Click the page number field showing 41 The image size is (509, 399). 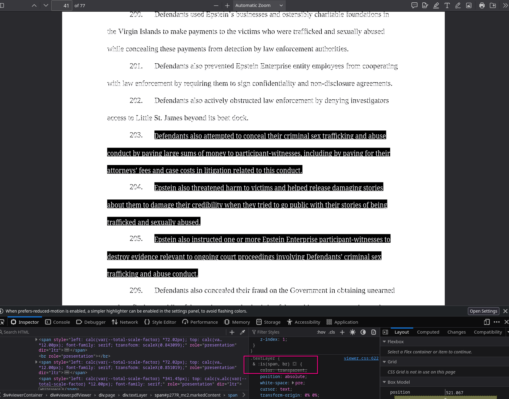coord(62,5)
